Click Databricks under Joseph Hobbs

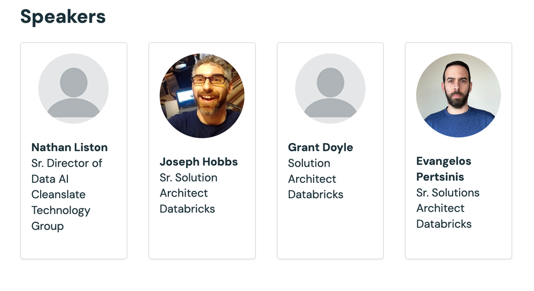coord(187,209)
